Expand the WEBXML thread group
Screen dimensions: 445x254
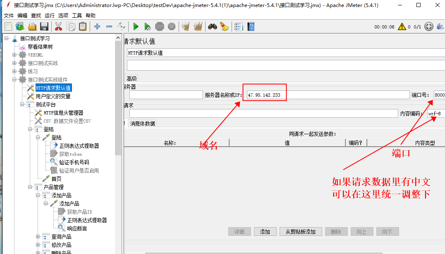(14, 55)
